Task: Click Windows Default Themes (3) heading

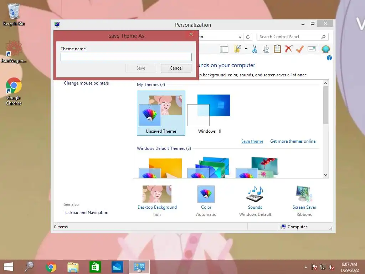Action: [164, 148]
